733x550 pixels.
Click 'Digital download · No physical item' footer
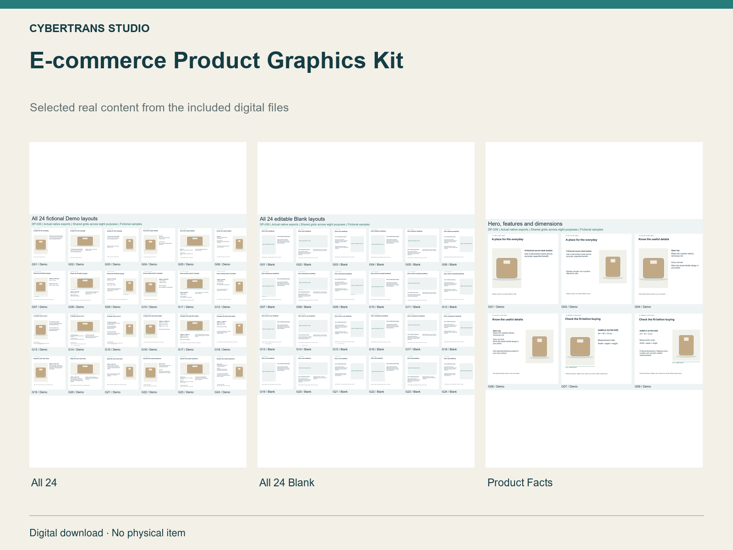click(108, 533)
